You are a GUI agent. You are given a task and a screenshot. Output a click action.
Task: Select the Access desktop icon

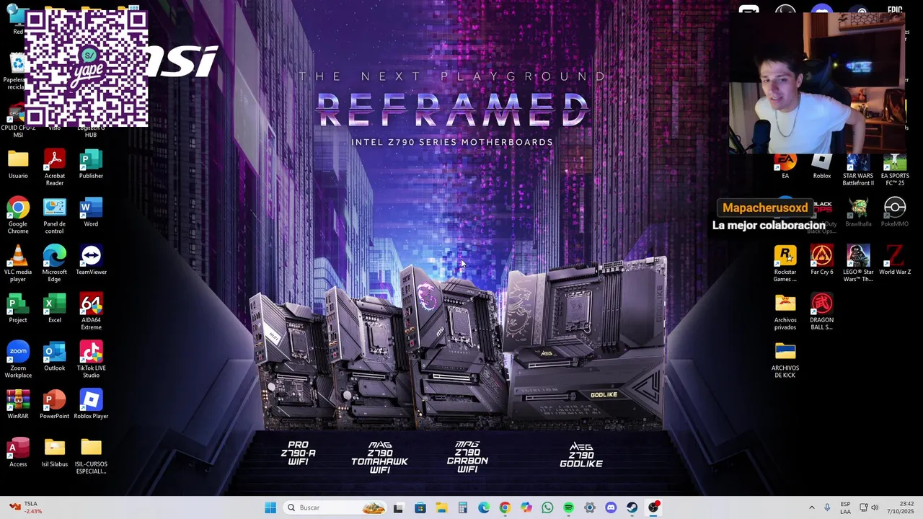point(18,453)
